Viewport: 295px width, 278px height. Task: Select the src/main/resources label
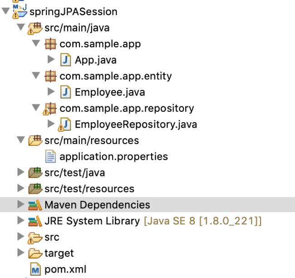[92, 141]
